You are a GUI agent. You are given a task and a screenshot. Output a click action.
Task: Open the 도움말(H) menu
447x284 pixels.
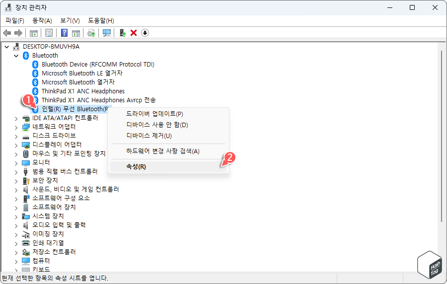[x=101, y=20]
